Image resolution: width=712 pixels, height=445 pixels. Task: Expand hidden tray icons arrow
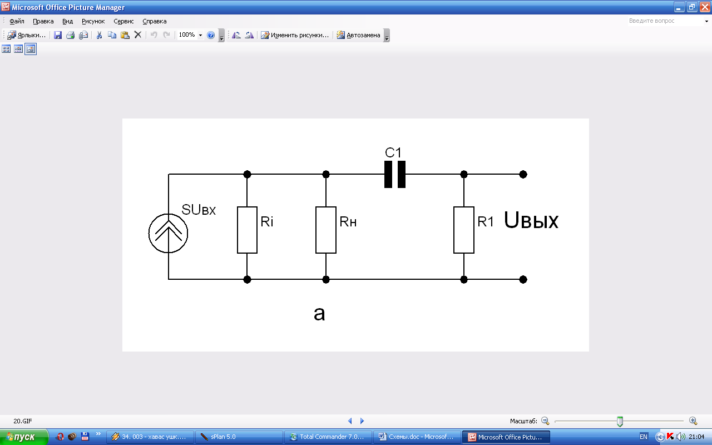pyautogui.click(x=660, y=437)
